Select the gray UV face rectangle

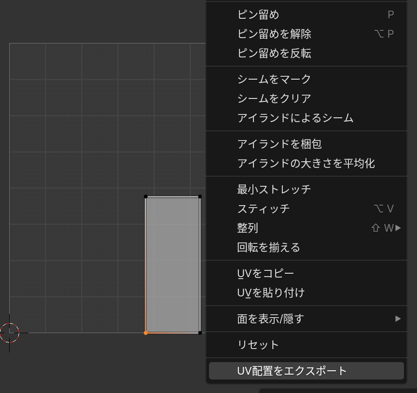173,265
